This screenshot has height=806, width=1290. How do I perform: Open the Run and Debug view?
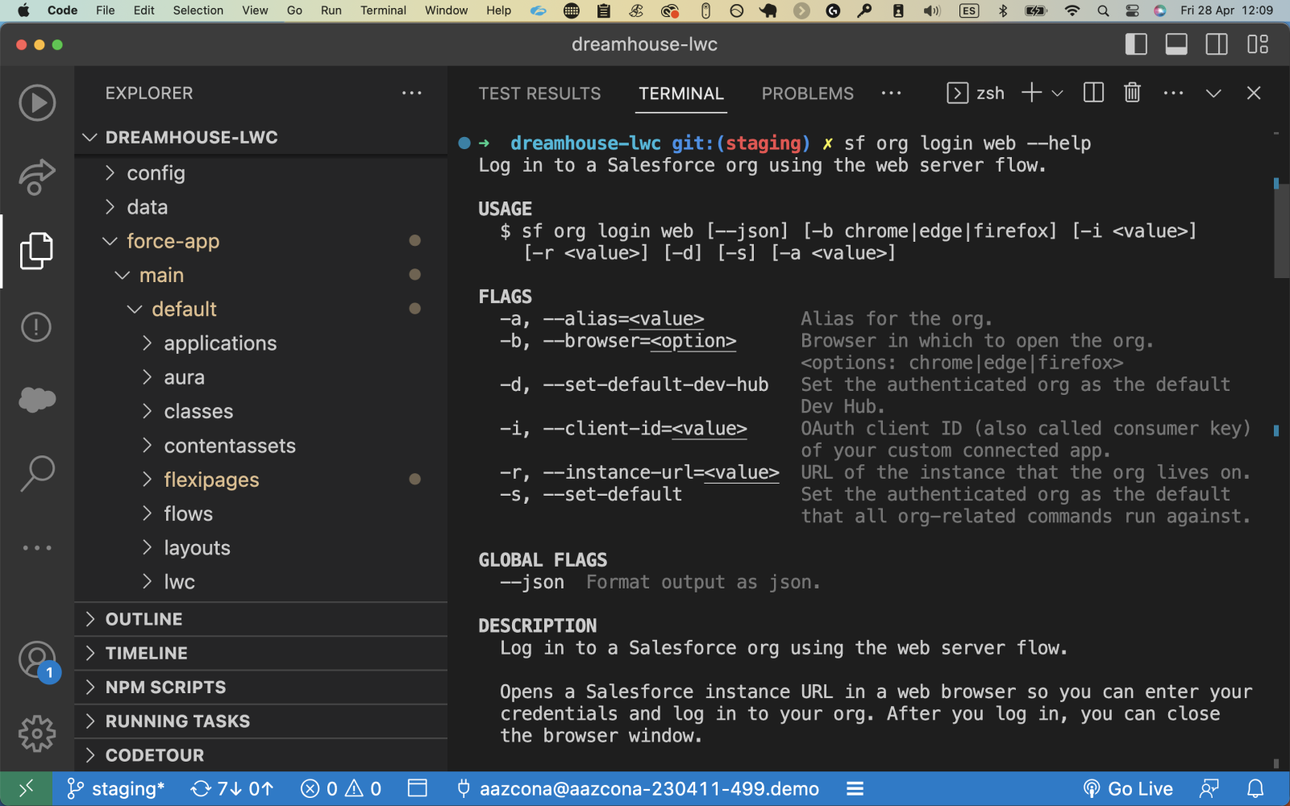pos(37,103)
